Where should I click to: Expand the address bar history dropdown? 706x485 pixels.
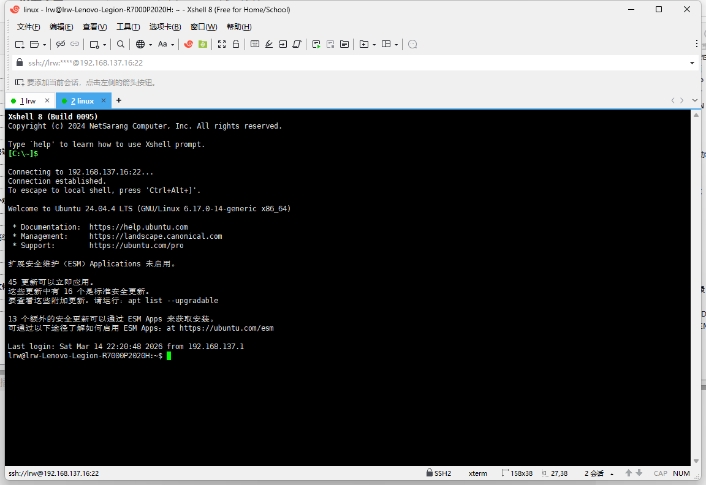coord(692,63)
